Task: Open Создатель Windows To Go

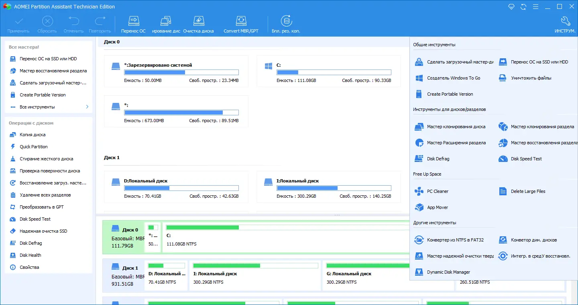Action: (447, 78)
